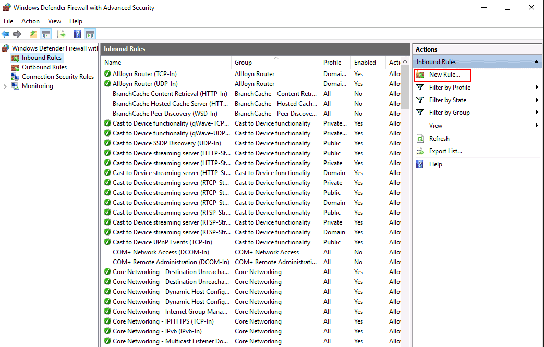Click Filter by State action text
Viewport: 544px width, 347px height.
tap(448, 100)
